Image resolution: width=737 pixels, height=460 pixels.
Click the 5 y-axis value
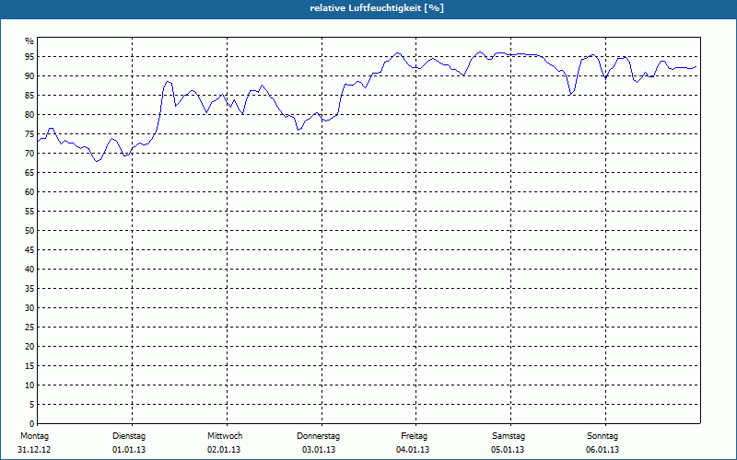[31, 405]
